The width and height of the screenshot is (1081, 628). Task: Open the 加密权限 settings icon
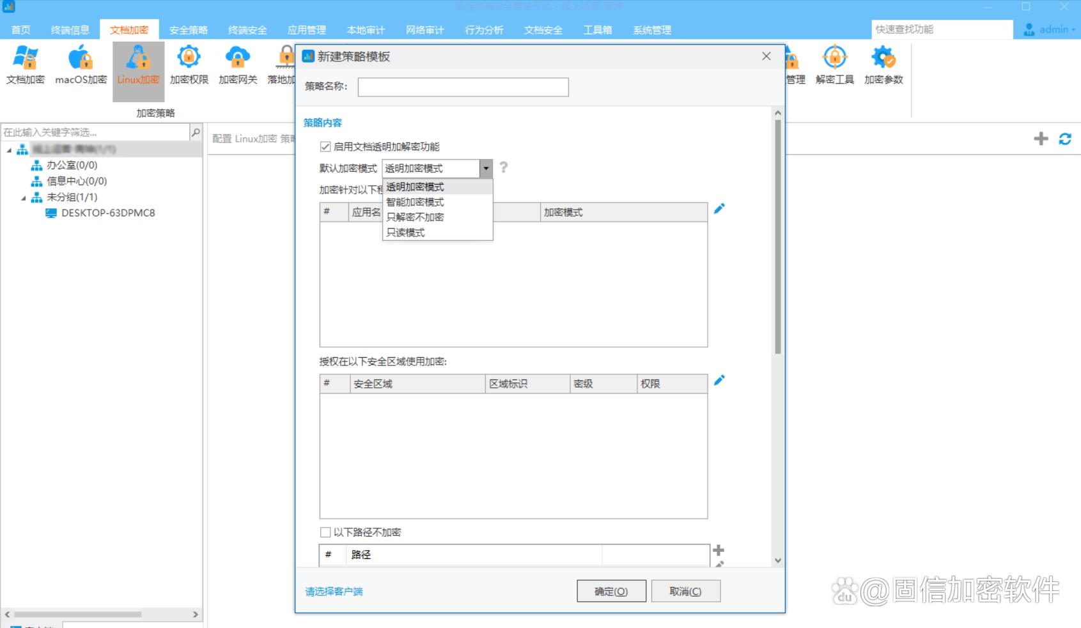pyautogui.click(x=188, y=61)
